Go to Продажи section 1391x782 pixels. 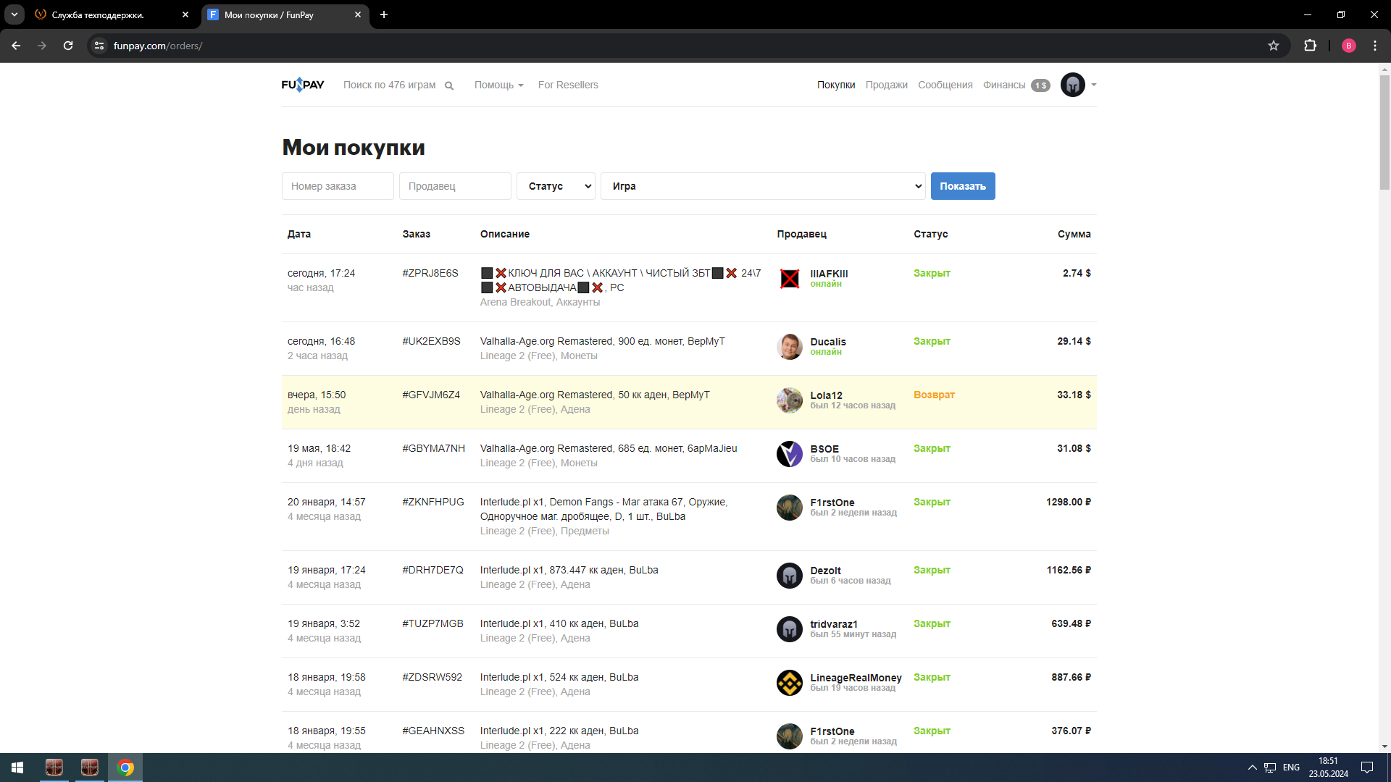[x=886, y=85]
